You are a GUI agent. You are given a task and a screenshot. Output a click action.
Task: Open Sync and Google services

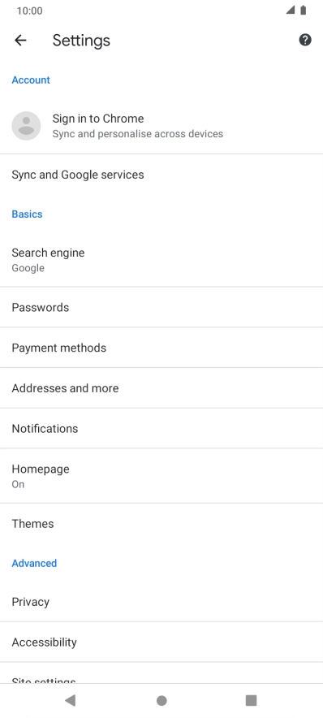161,175
